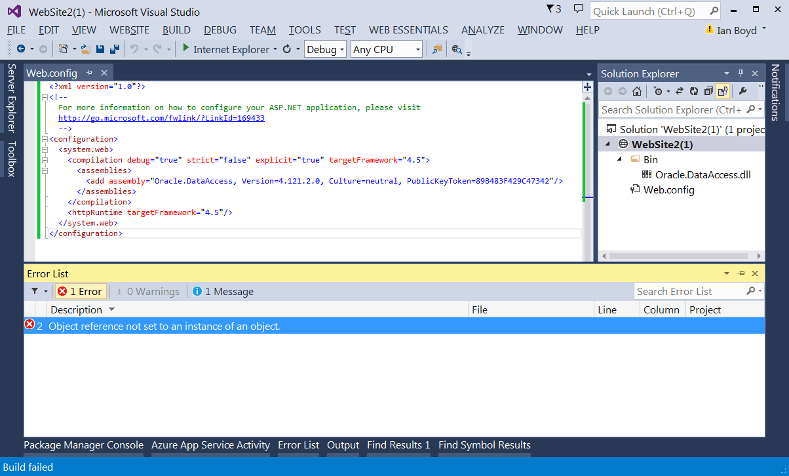Viewport: 789px width, 476px height.
Task: Click Pending Changes Filter clock icon
Action: click(x=658, y=91)
